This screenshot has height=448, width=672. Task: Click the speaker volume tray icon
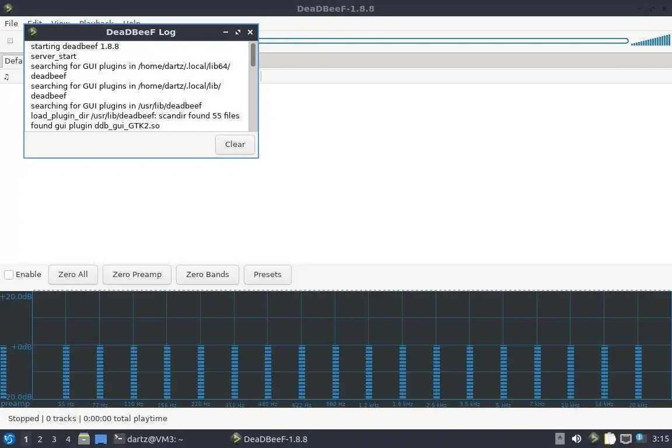pyautogui.click(x=576, y=439)
